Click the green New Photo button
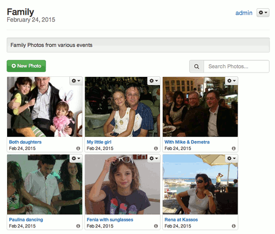This screenshot has width=275, height=234. 26,66
